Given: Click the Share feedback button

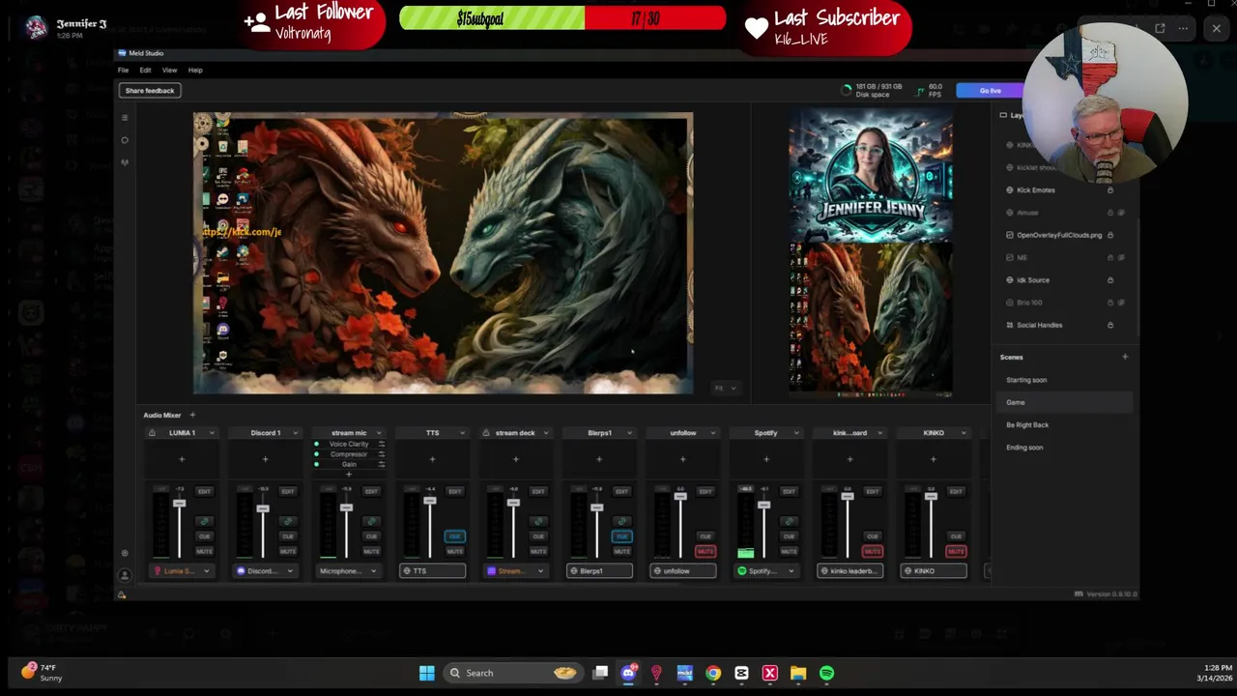Looking at the screenshot, I should [x=150, y=90].
